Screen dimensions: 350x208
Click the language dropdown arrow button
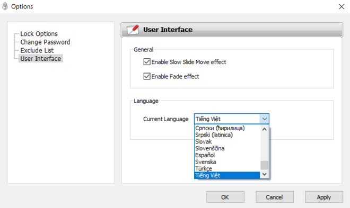(x=264, y=119)
